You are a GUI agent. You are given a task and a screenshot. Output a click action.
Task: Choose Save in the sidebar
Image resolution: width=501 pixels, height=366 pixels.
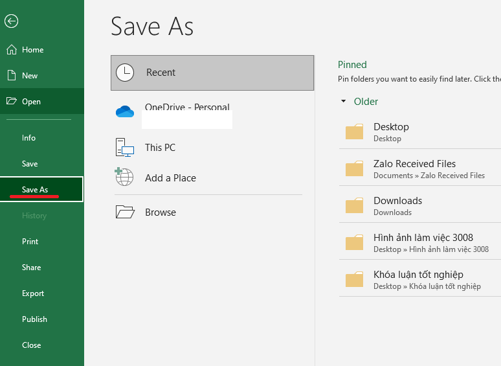pos(42,164)
